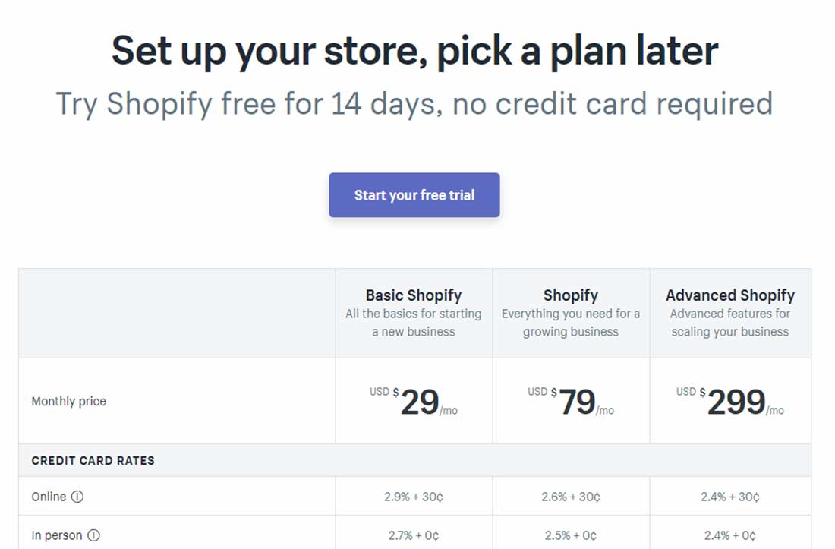Click the 2.6% + 30¢ online rate
This screenshot has height=549, width=835.
pos(571,497)
